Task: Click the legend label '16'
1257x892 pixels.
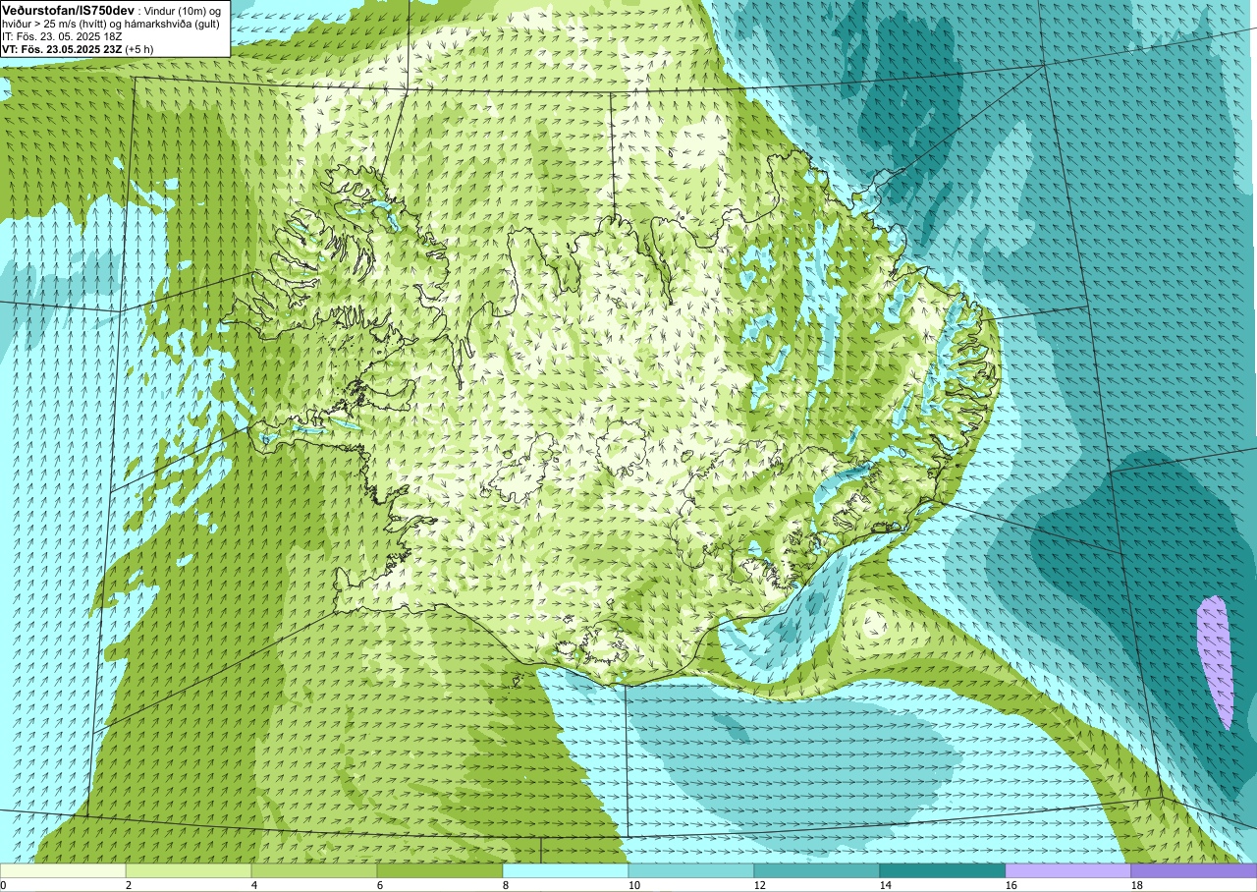Action: [x=1012, y=885]
